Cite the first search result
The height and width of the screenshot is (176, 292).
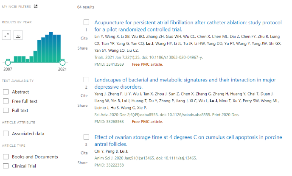[x=84, y=38]
